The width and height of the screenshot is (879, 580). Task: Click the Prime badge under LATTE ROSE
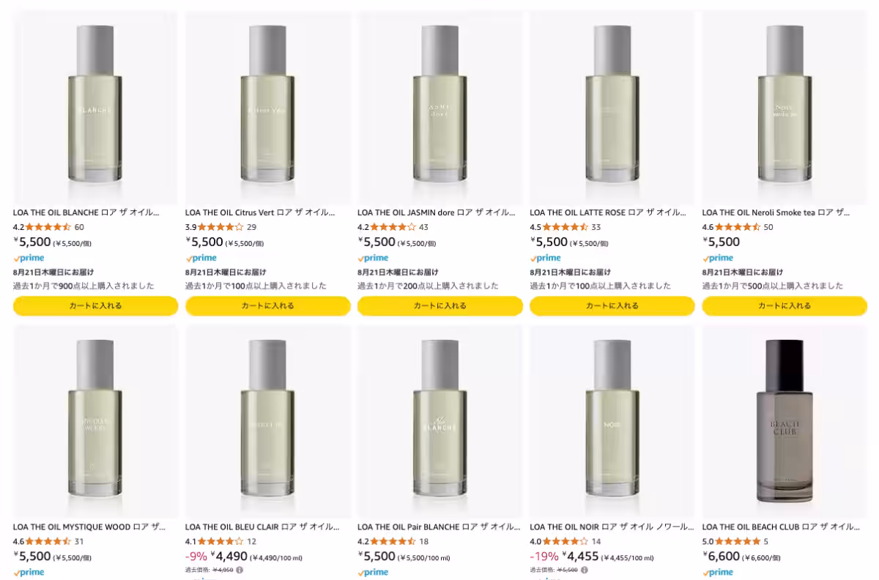coord(546,258)
